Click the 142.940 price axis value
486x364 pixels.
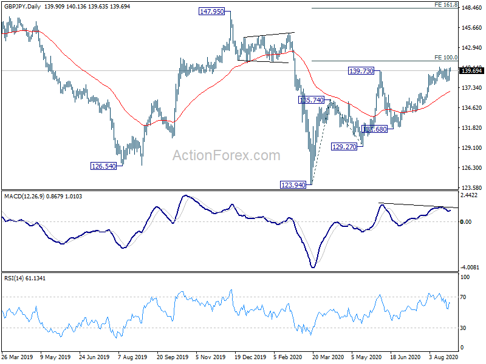[x=472, y=48]
